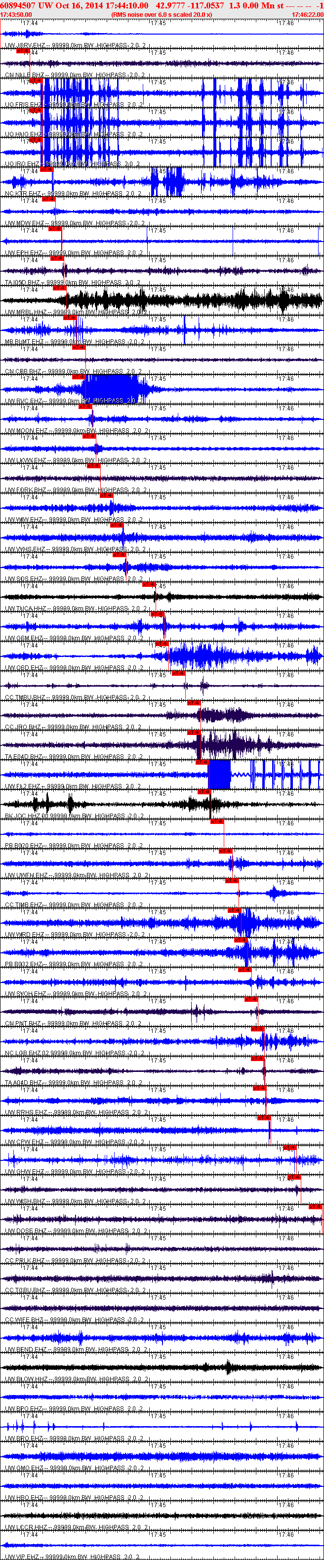
Task: Click the NC KTR EHZ station label
Action: click(x=23, y=194)
